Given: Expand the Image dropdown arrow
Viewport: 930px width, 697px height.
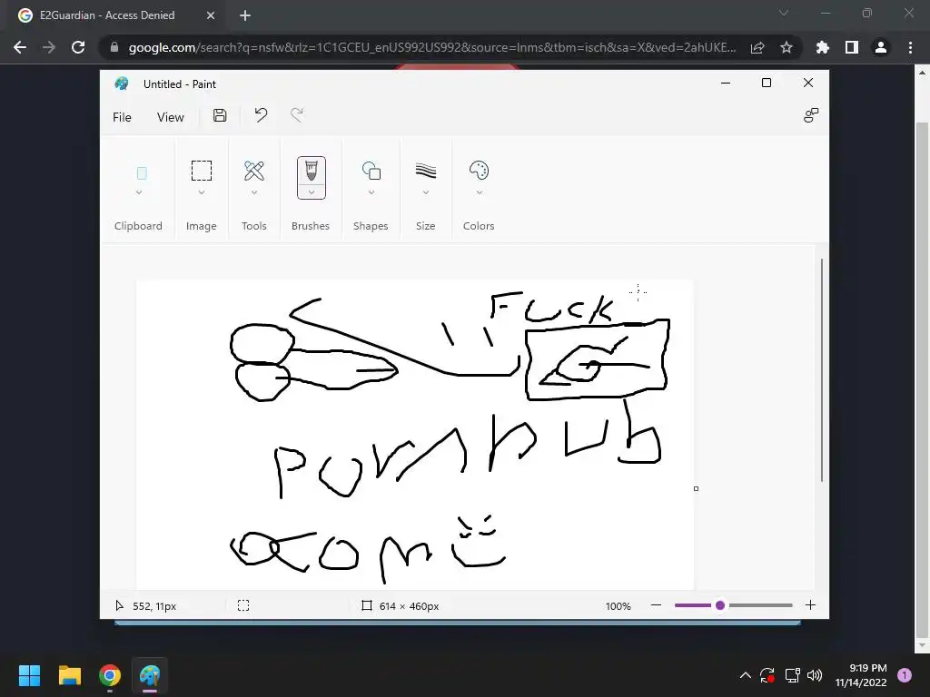Looking at the screenshot, I should click(x=202, y=192).
